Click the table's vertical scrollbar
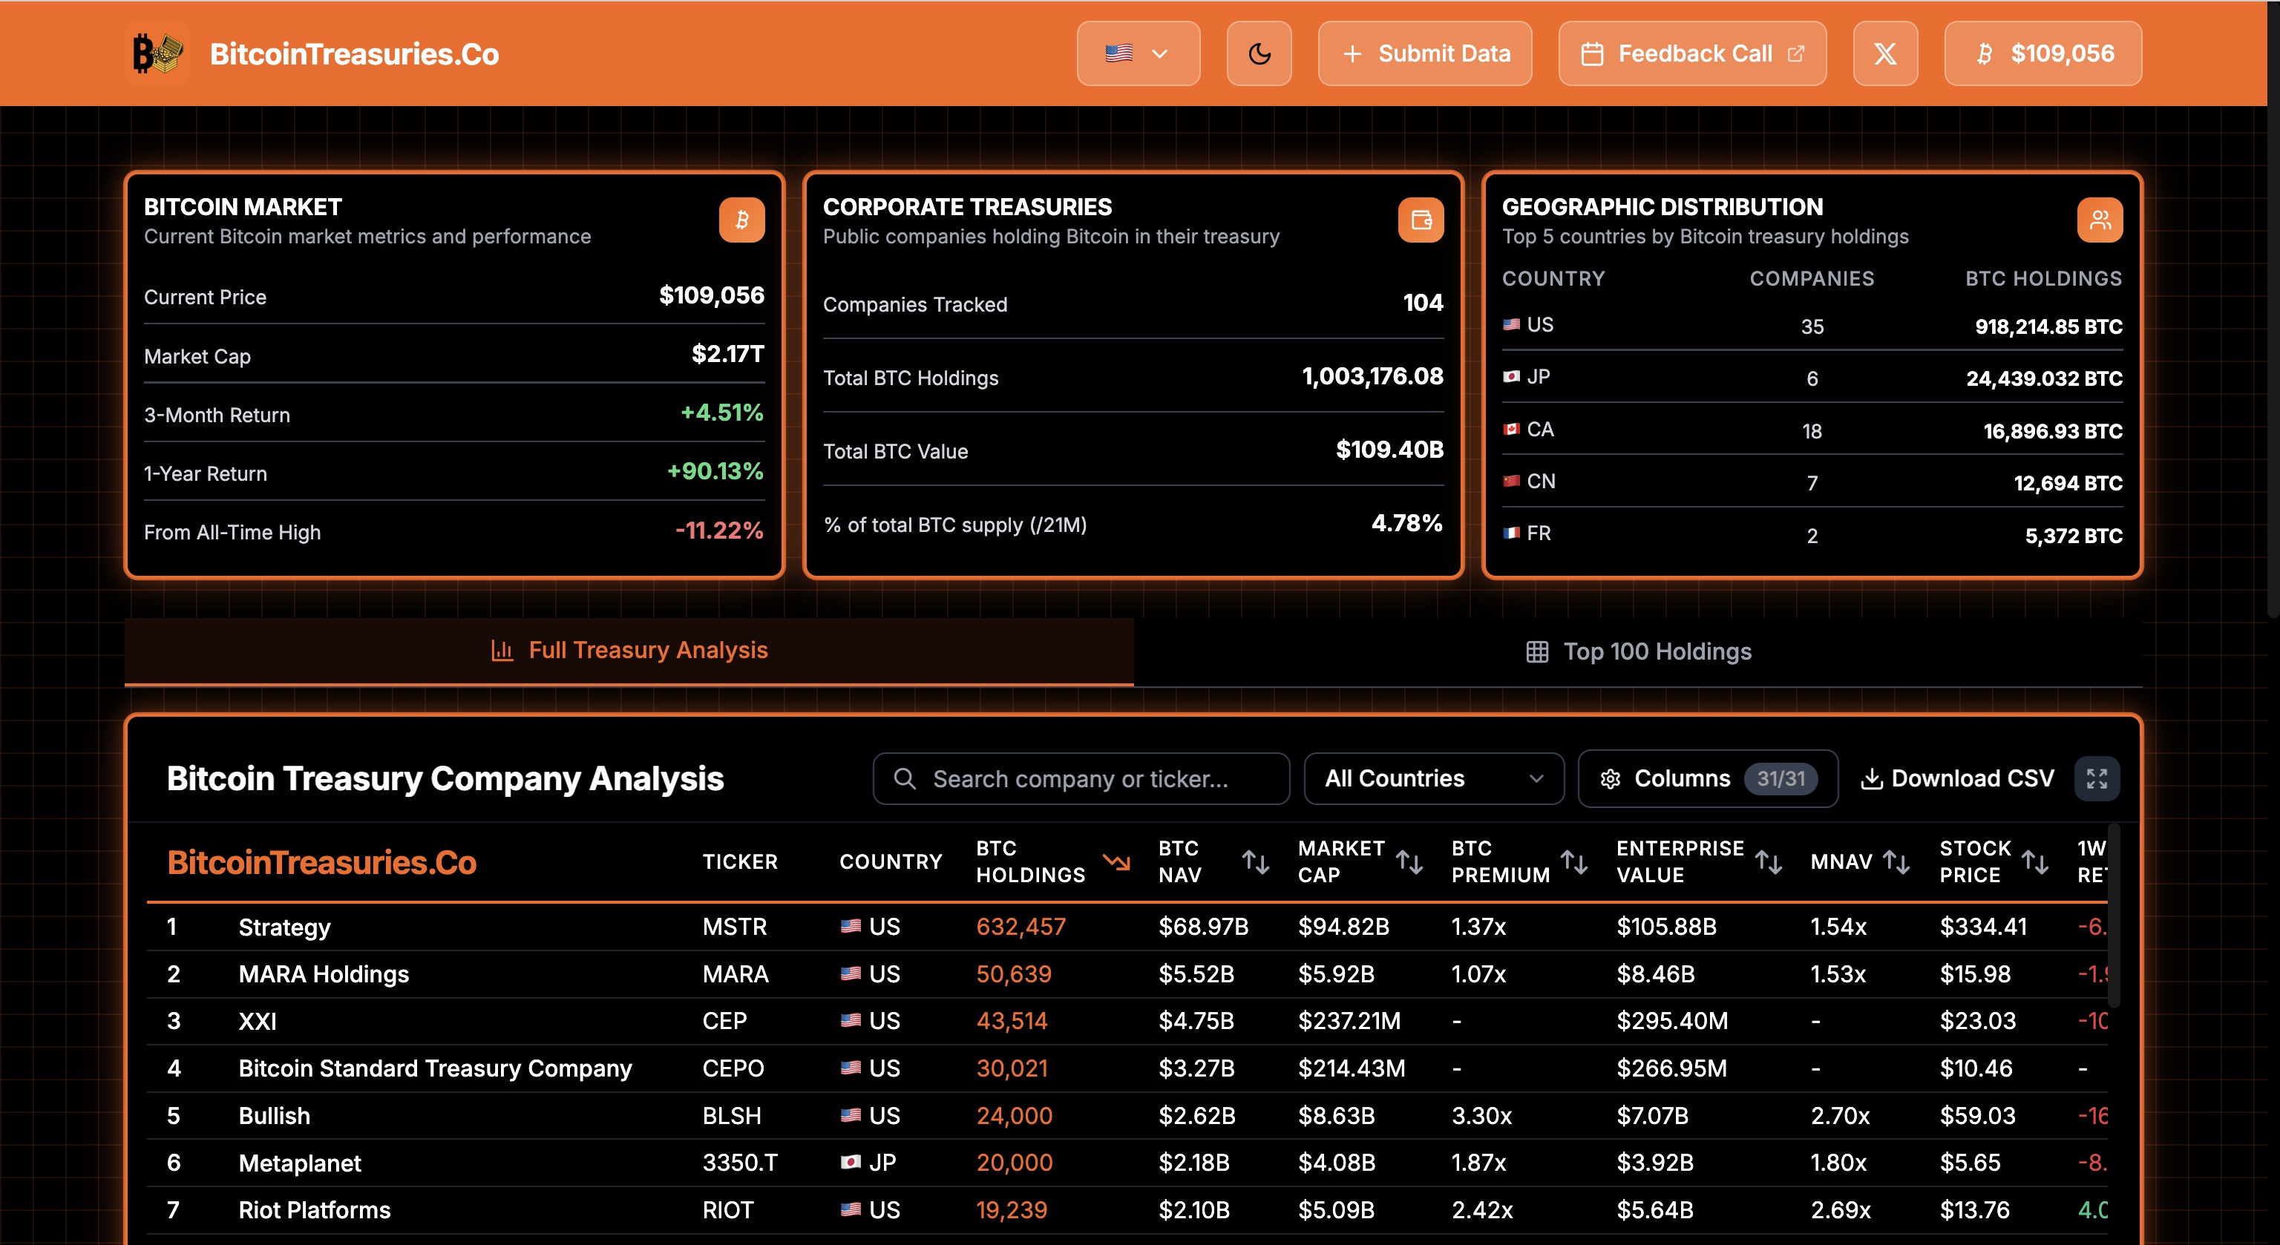 click(2114, 916)
